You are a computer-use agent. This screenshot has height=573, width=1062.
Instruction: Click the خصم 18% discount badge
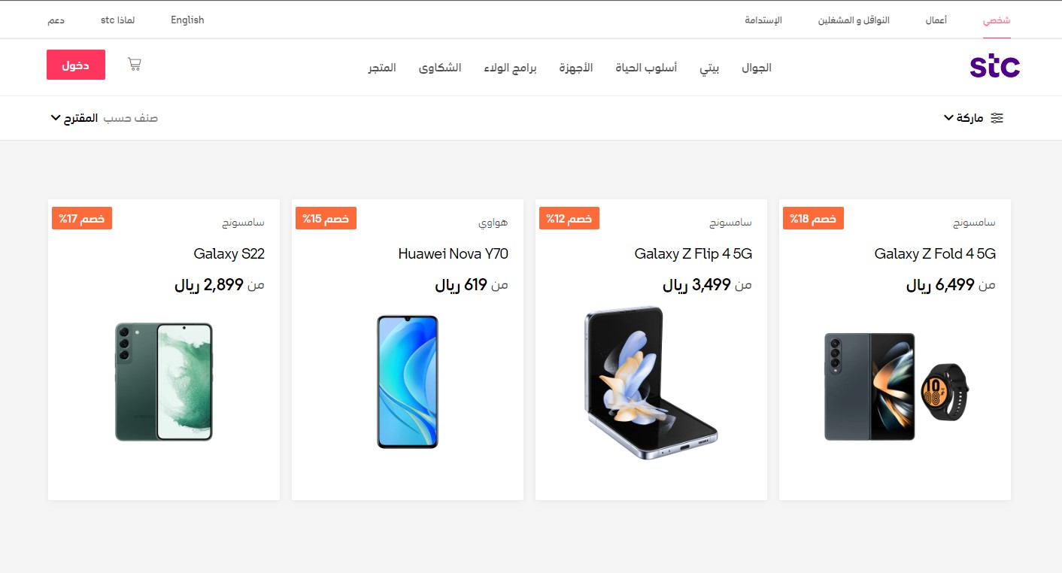(x=813, y=218)
